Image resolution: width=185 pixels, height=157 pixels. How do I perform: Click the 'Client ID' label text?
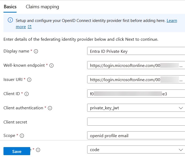coord(11,94)
